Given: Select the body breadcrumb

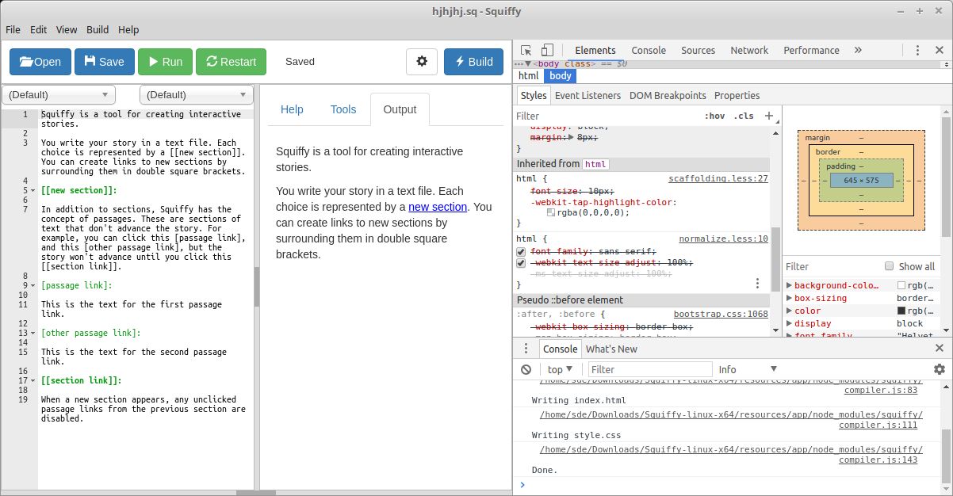Looking at the screenshot, I should [x=561, y=76].
